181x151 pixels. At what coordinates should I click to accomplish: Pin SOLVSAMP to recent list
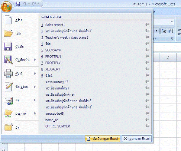click(x=147, y=50)
